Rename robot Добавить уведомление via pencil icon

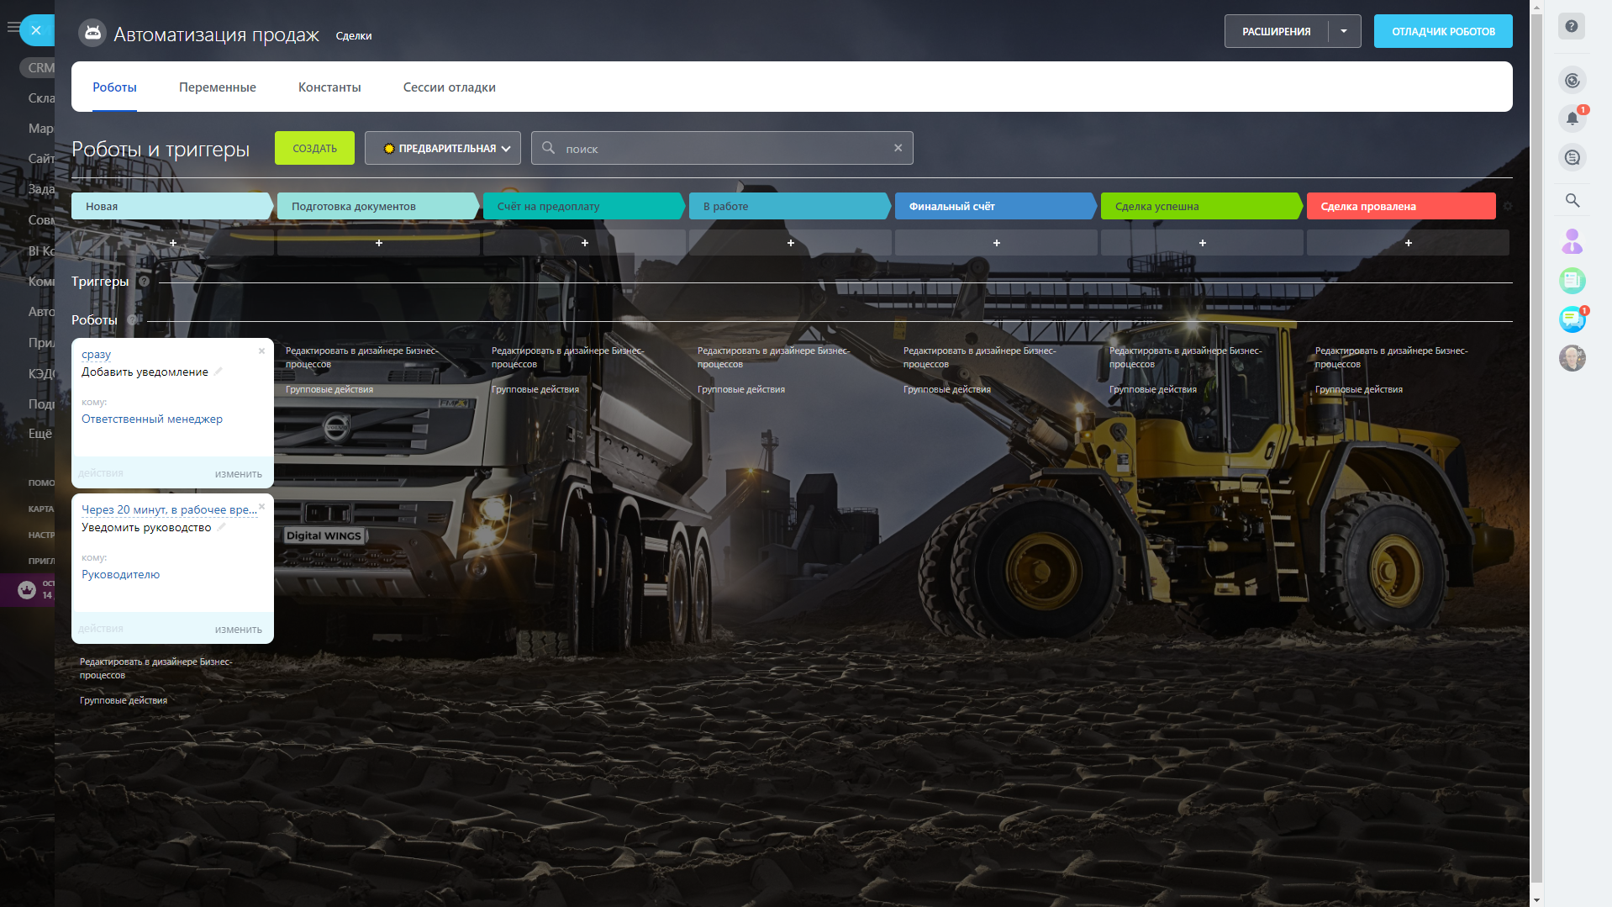click(x=219, y=372)
